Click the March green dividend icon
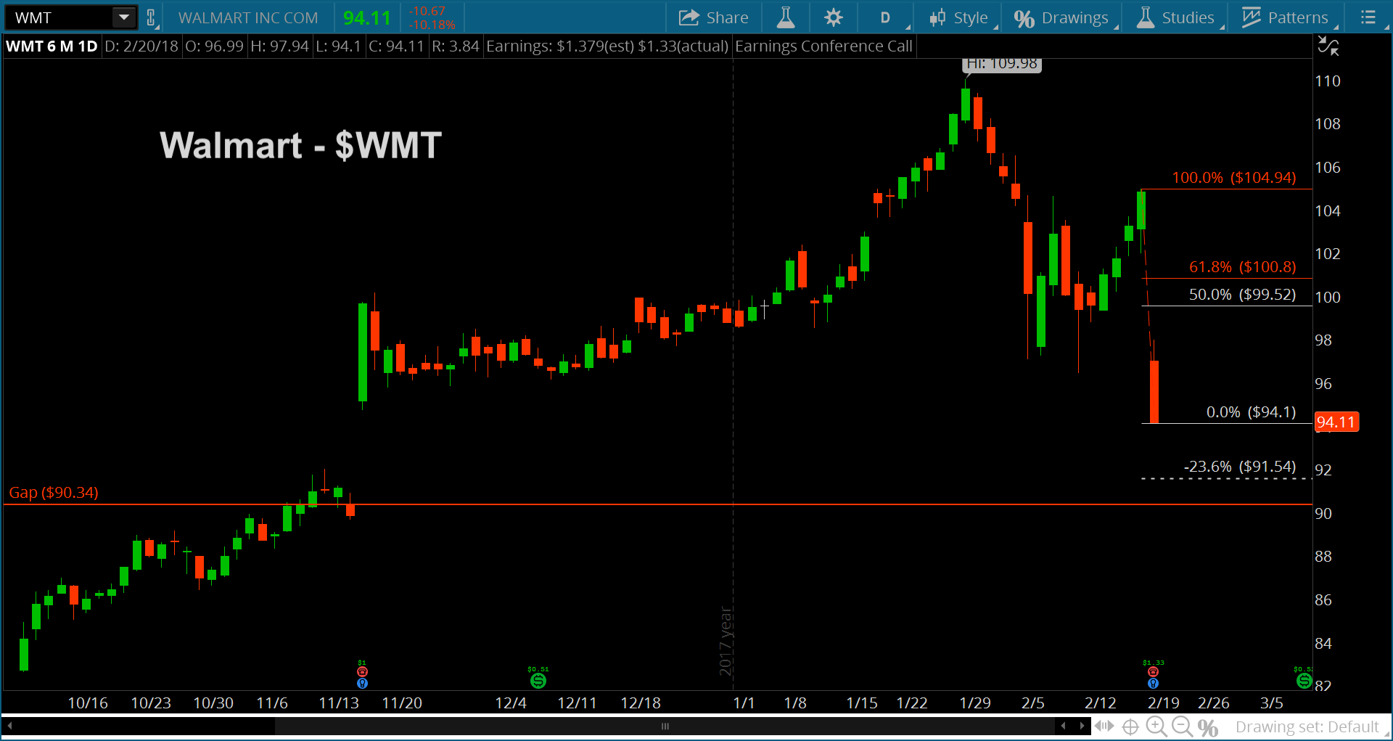Screen dimensions: 1393x741 (x=1304, y=681)
